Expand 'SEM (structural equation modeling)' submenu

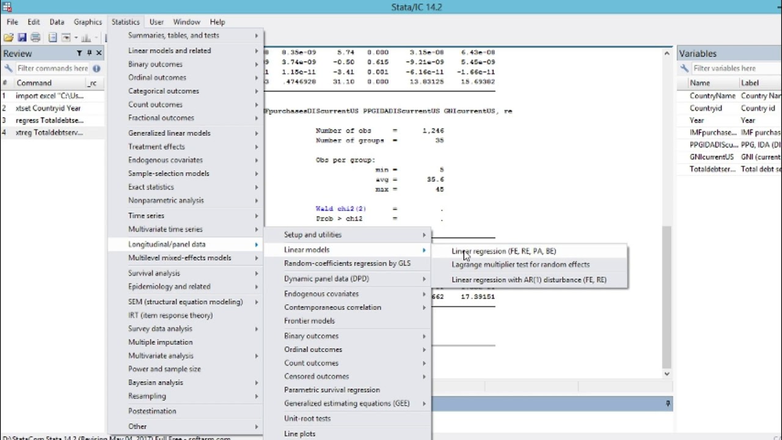coord(186,302)
